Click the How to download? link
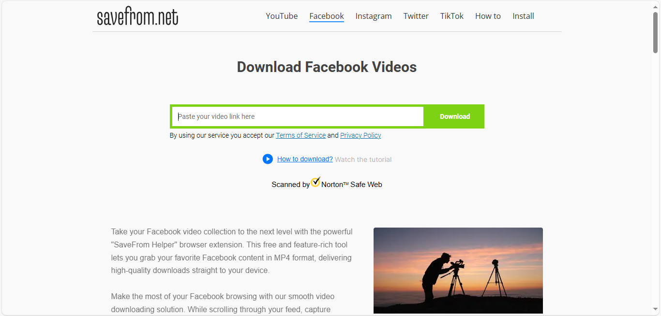Image resolution: width=661 pixels, height=316 pixels. tap(305, 159)
